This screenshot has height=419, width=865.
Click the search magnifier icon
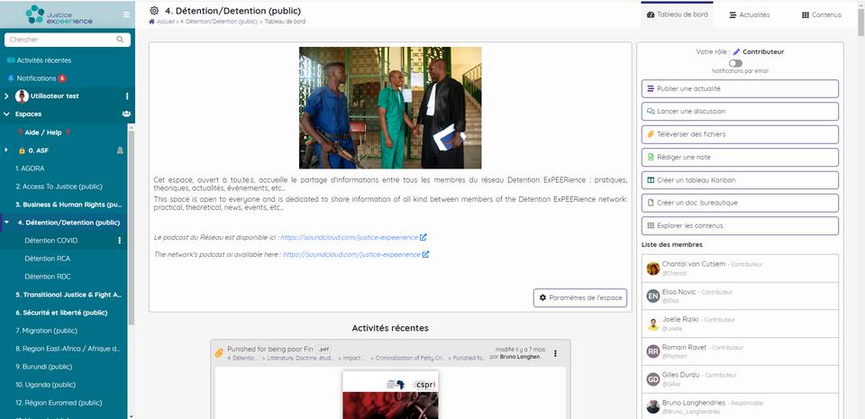[x=120, y=40]
